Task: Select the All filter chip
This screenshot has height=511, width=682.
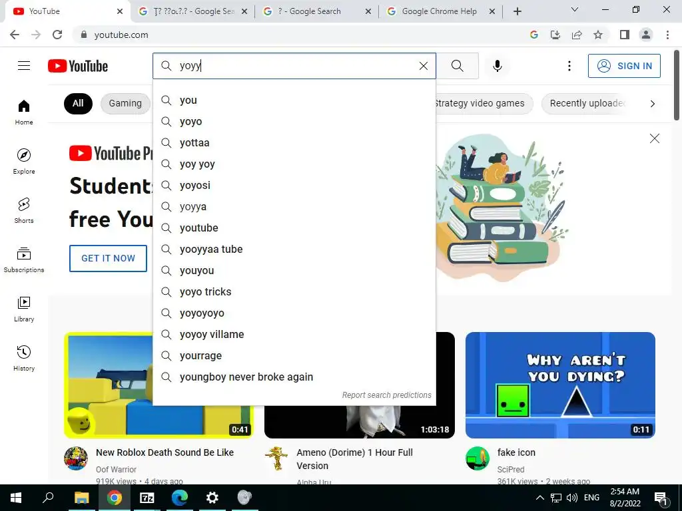Action: tap(78, 103)
